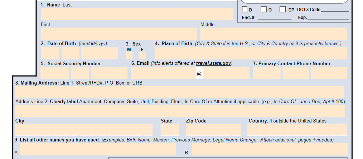This screenshot has width=363, height=159.
Task: Click the email field before the @ sign
Action: click(x=164, y=73)
